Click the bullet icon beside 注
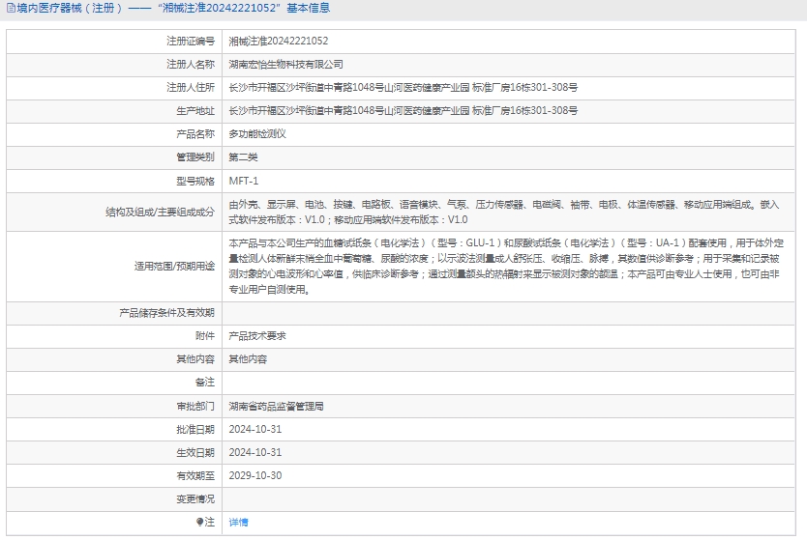 click(200, 523)
